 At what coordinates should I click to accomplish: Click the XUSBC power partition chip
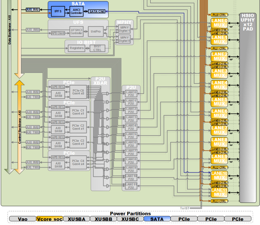(130, 219)
